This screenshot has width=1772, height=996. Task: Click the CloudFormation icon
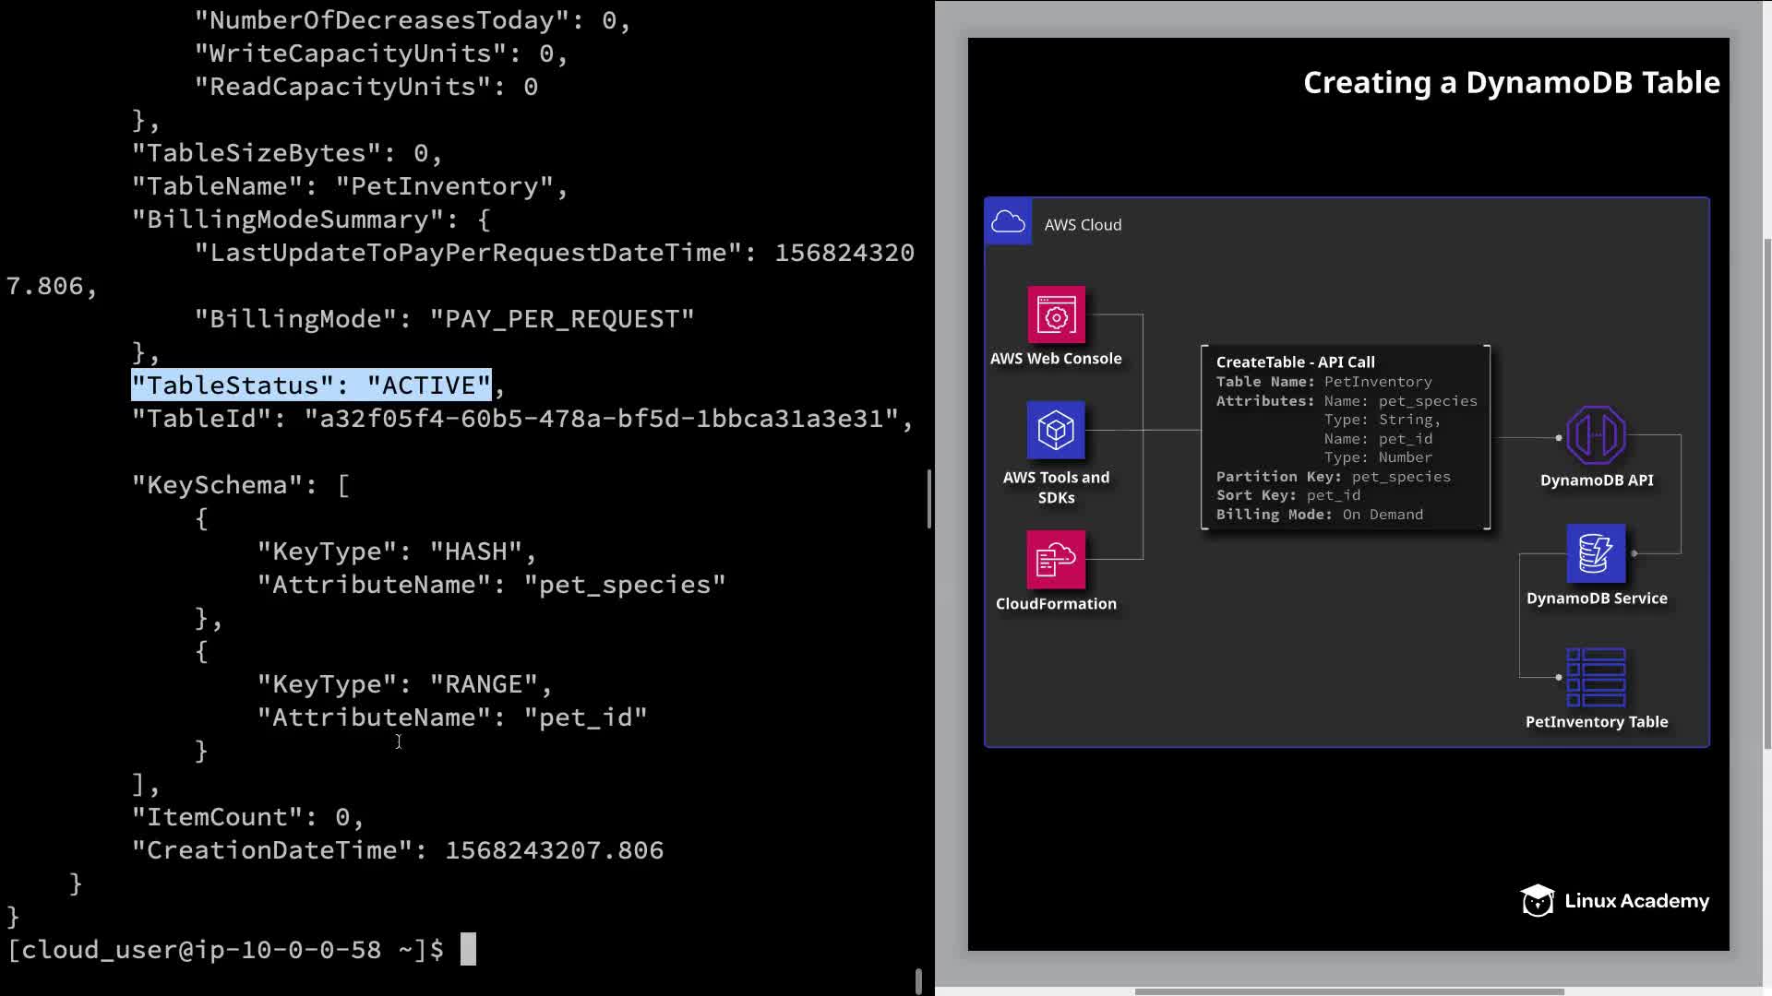click(x=1056, y=559)
